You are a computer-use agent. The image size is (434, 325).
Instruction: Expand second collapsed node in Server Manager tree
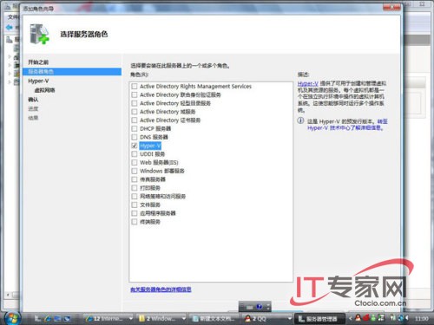tap(10, 65)
